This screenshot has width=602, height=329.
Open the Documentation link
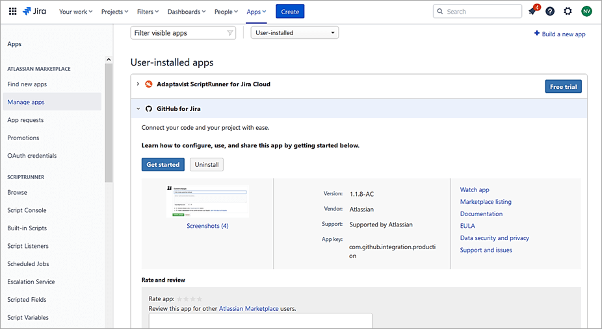(481, 213)
